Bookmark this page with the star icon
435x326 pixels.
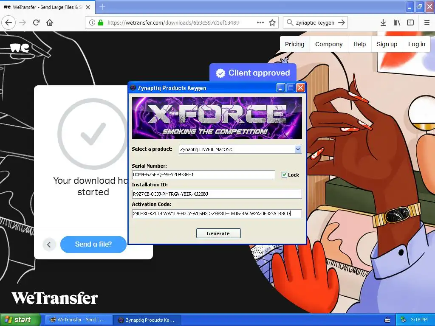click(272, 22)
